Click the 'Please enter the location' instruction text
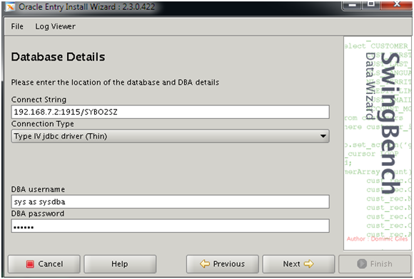 [115, 83]
